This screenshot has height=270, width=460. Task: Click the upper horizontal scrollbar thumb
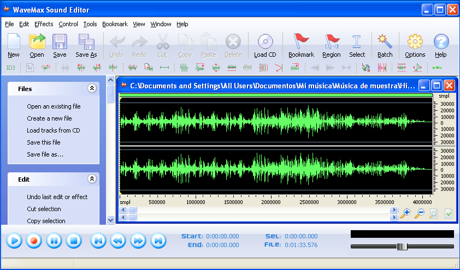point(132,210)
